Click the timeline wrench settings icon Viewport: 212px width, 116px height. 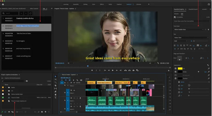(77, 80)
